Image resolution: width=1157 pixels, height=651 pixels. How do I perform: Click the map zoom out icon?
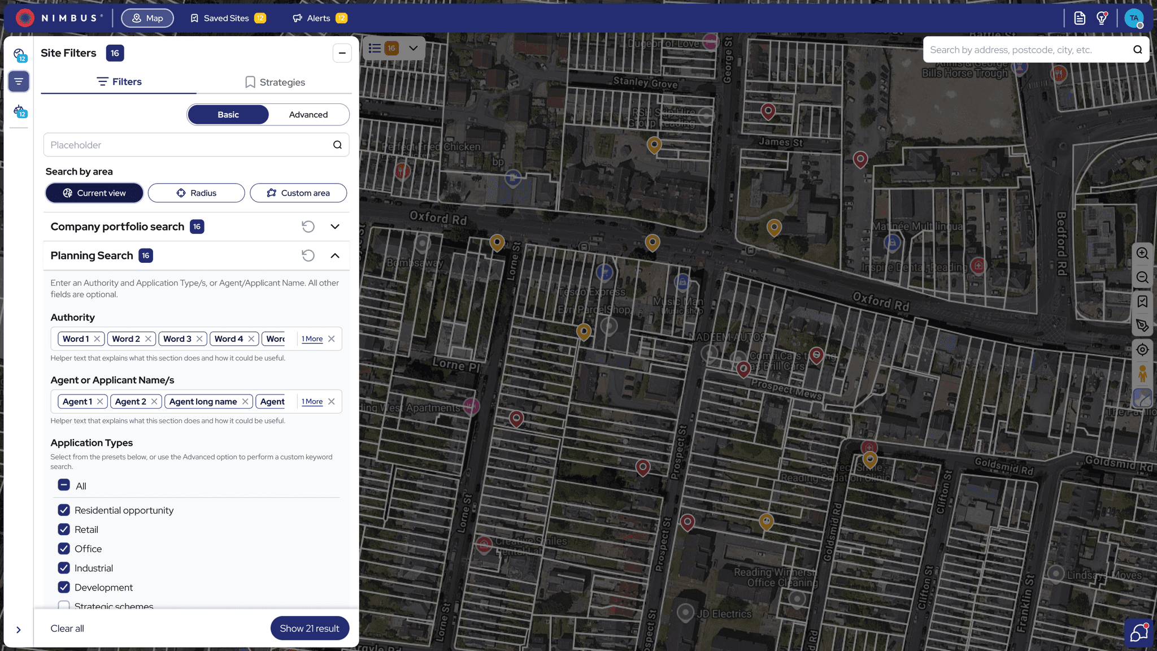[x=1142, y=277]
